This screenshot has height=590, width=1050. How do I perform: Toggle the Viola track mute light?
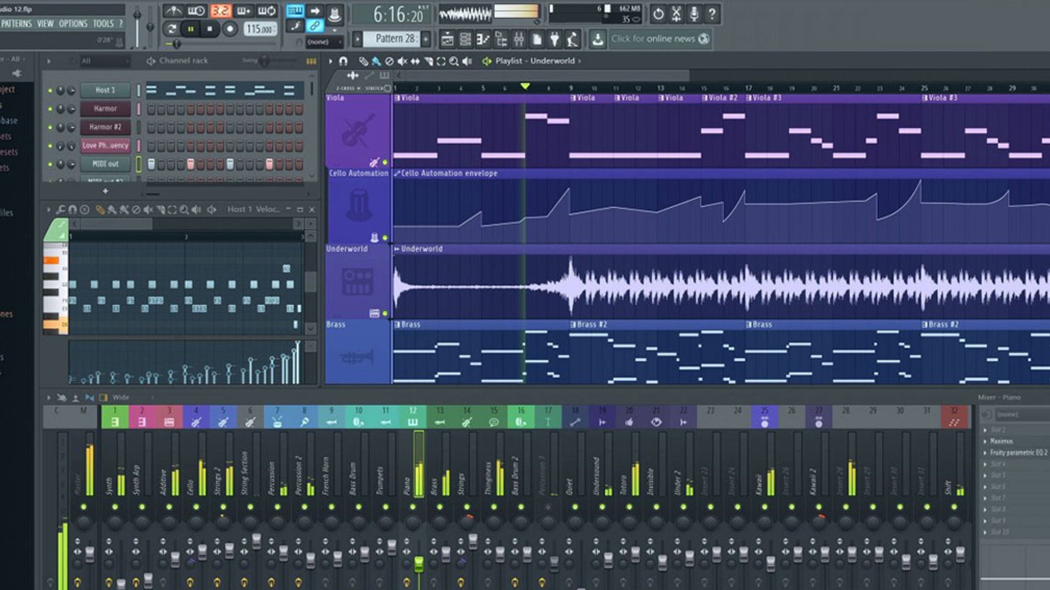coord(385,162)
